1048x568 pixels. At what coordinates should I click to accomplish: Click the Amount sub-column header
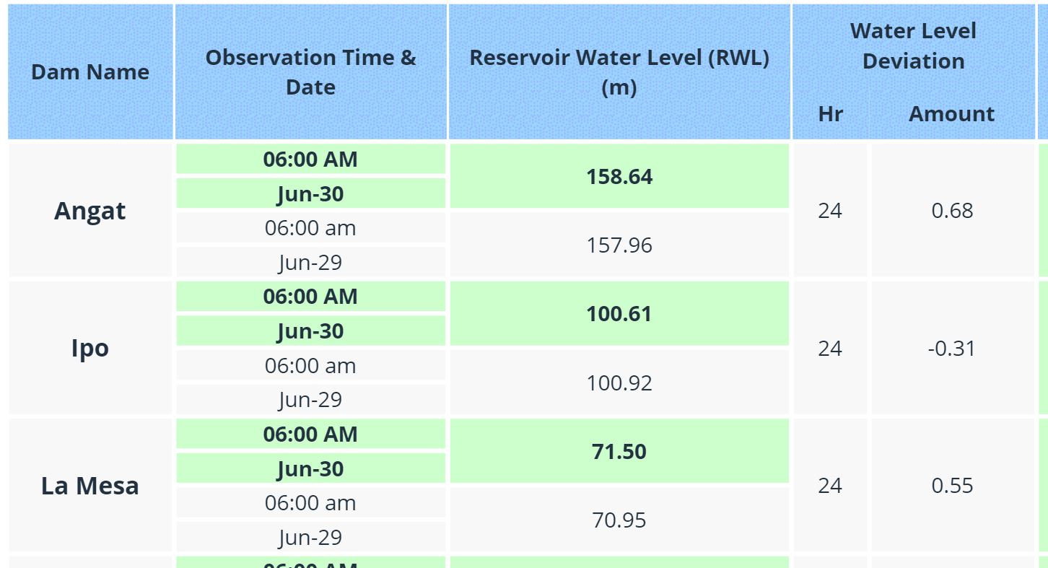951,114
